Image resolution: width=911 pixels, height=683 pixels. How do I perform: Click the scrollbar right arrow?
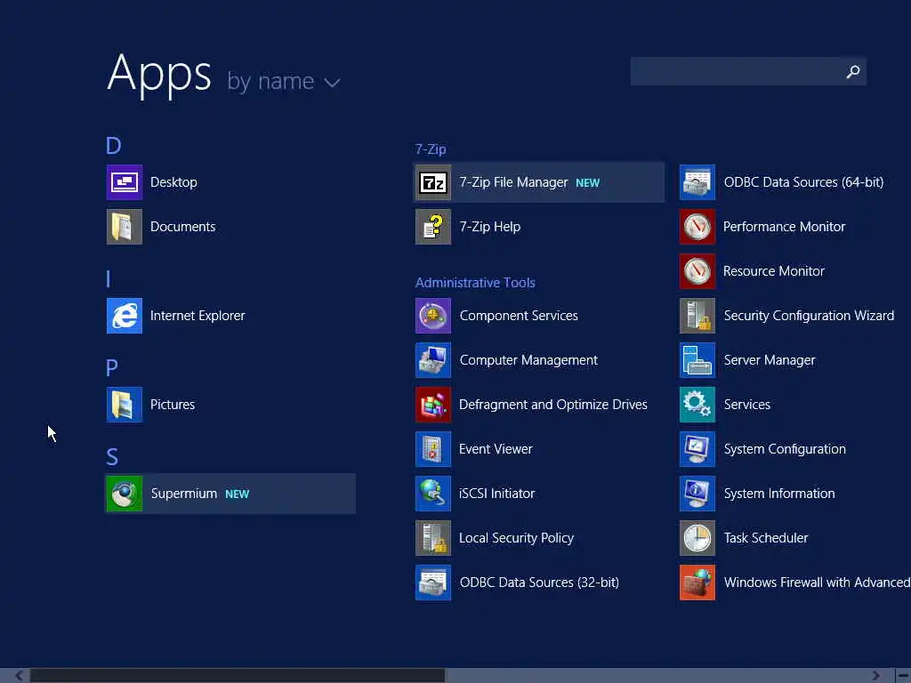(x=875, y=676)
